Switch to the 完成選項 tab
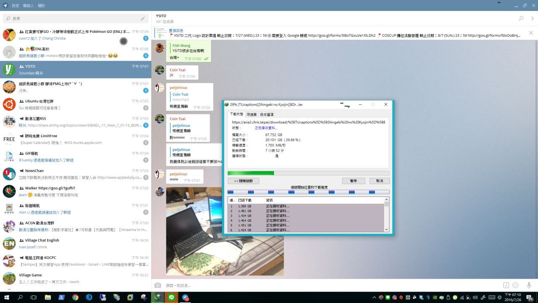538x303 pixels. [266, 114]
